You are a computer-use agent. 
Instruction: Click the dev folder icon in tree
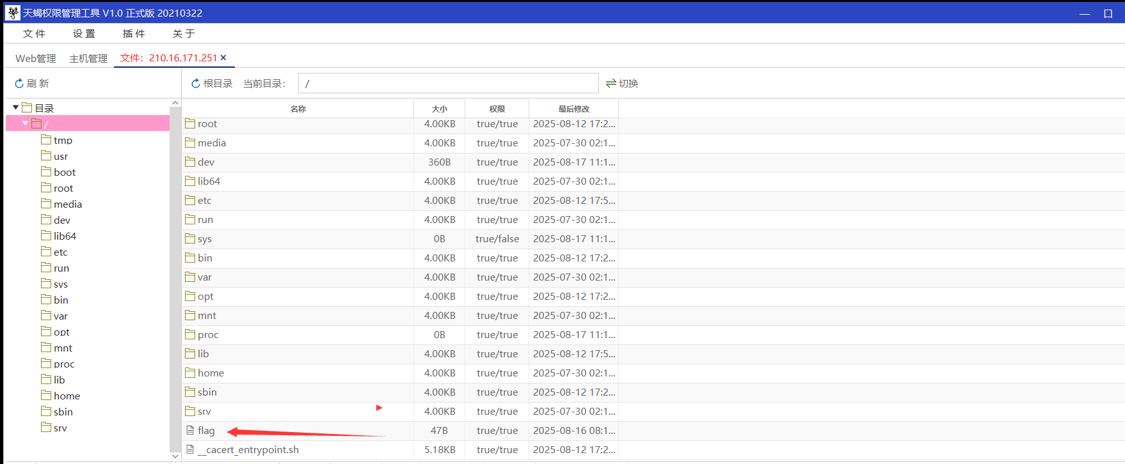click(46, 219)
